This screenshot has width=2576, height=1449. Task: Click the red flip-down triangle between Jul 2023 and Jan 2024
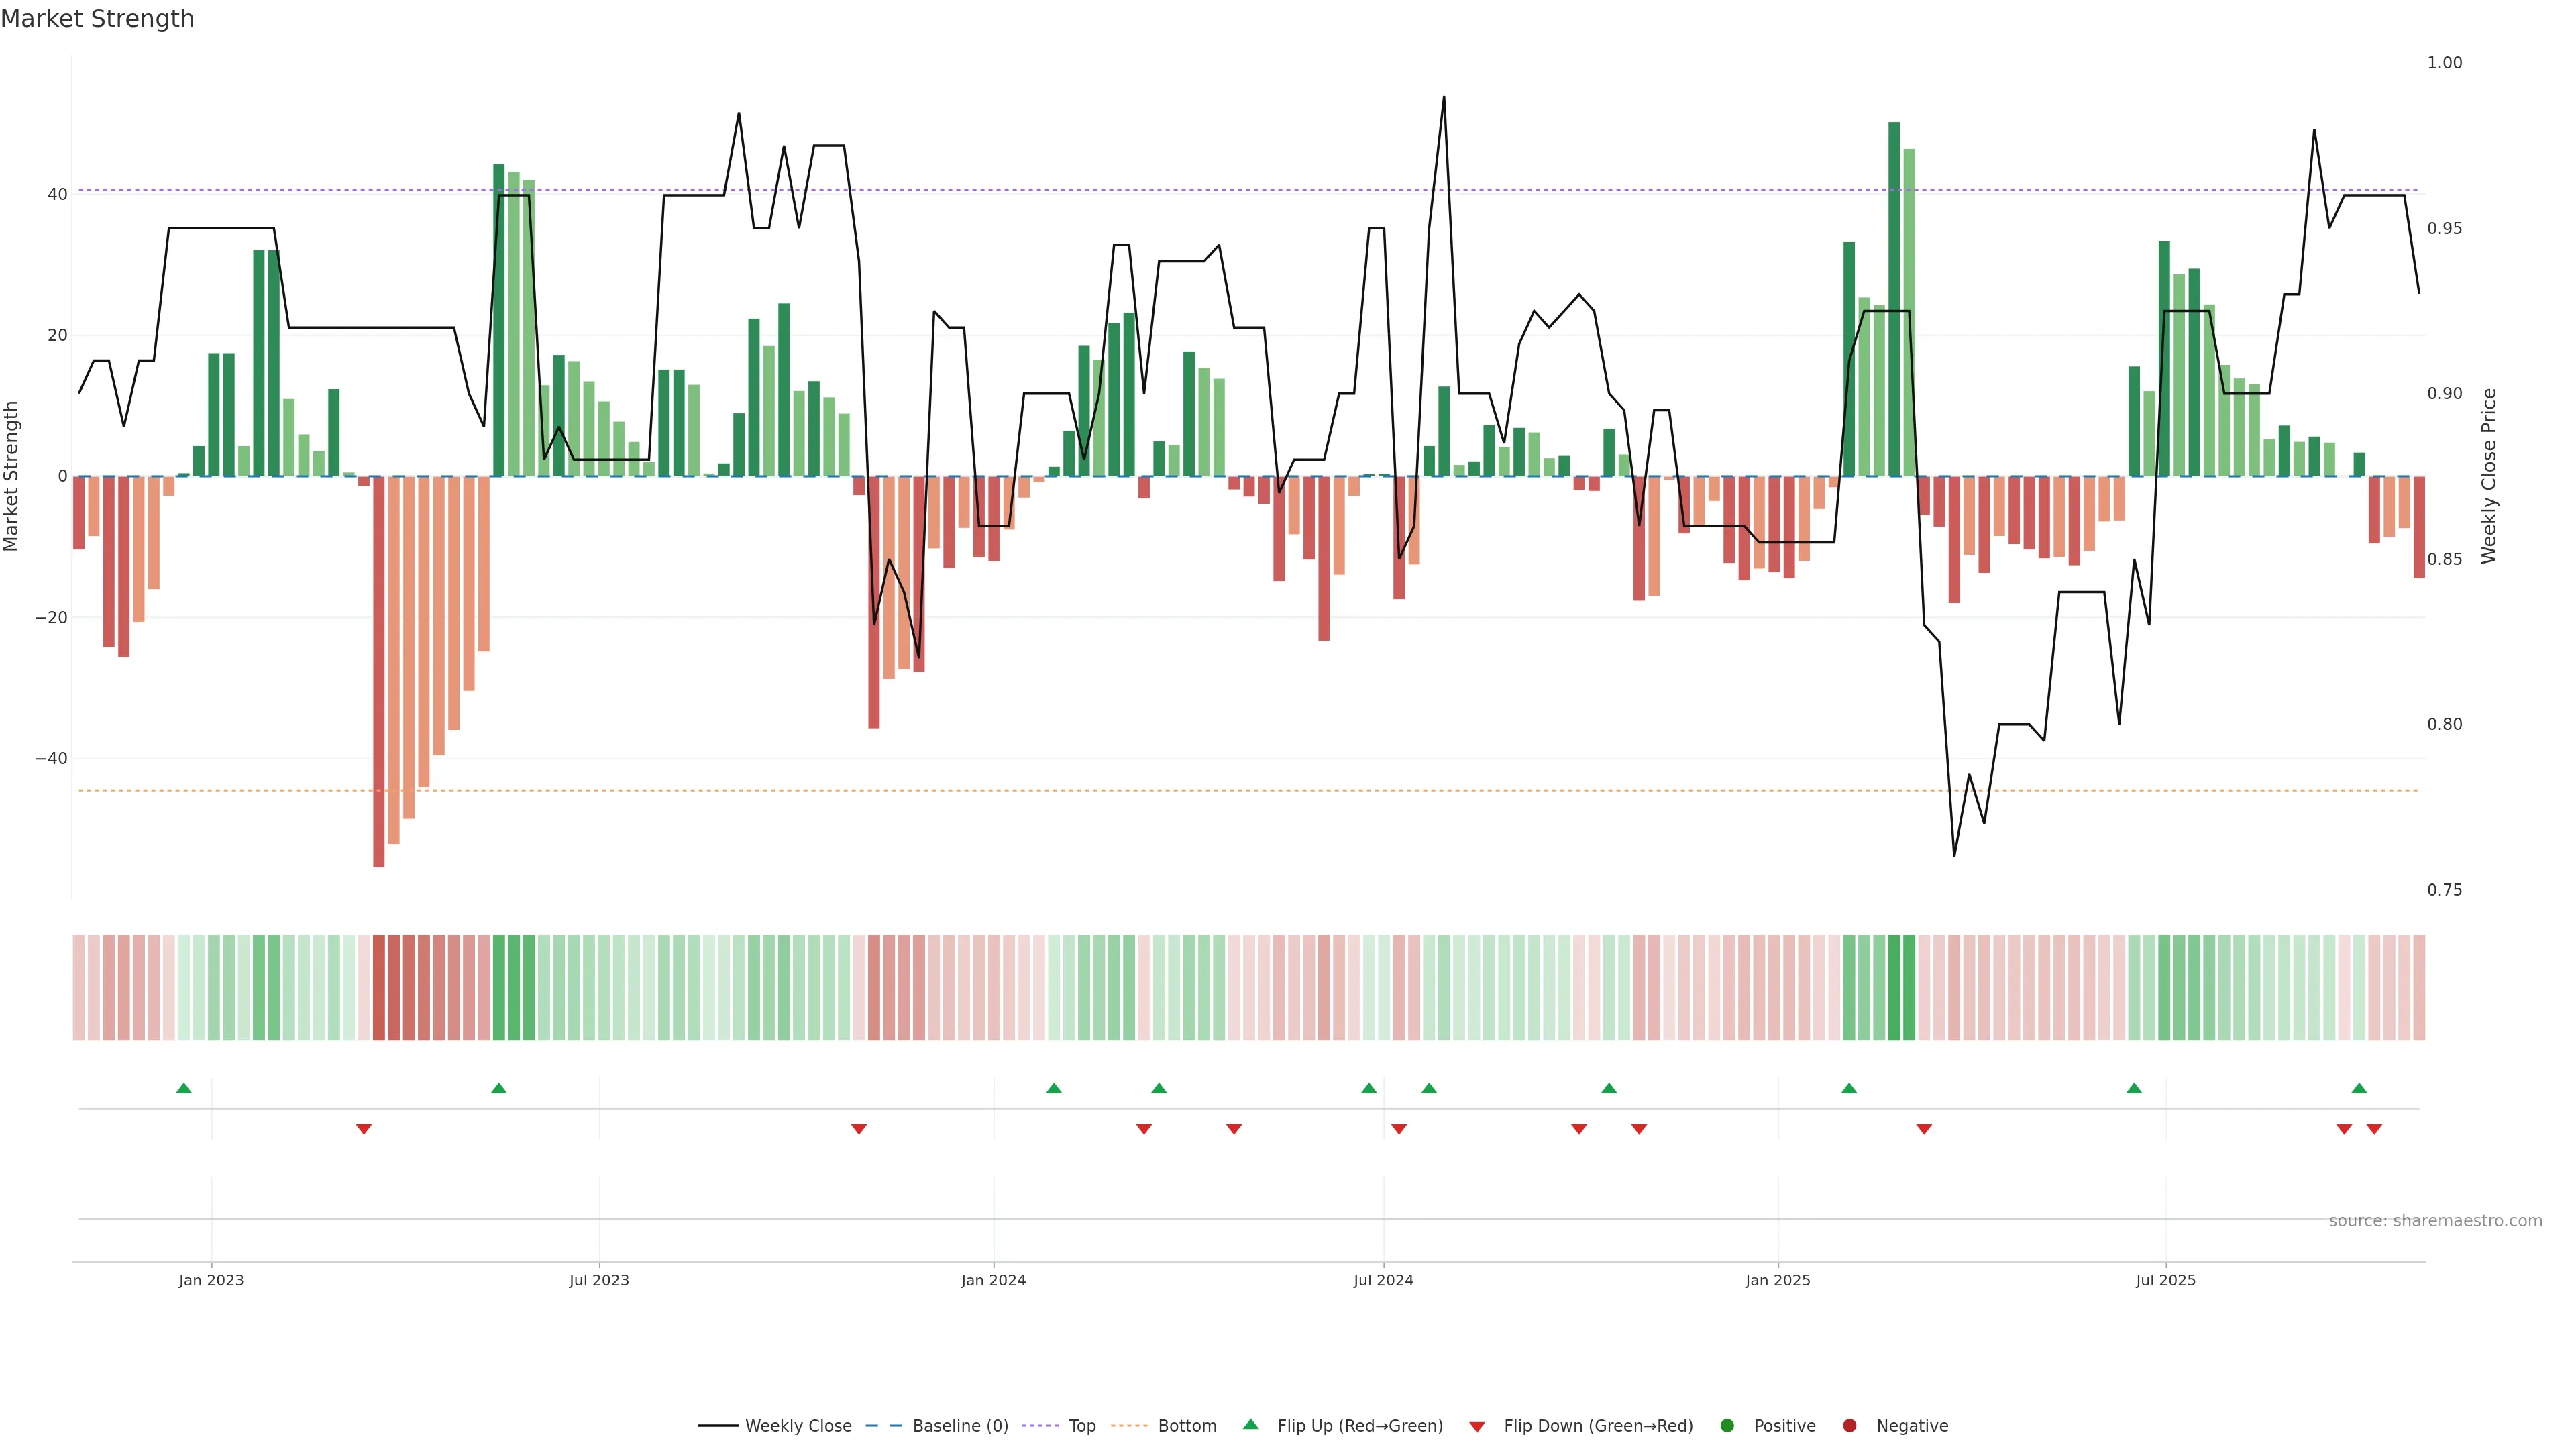(859, 1129)
